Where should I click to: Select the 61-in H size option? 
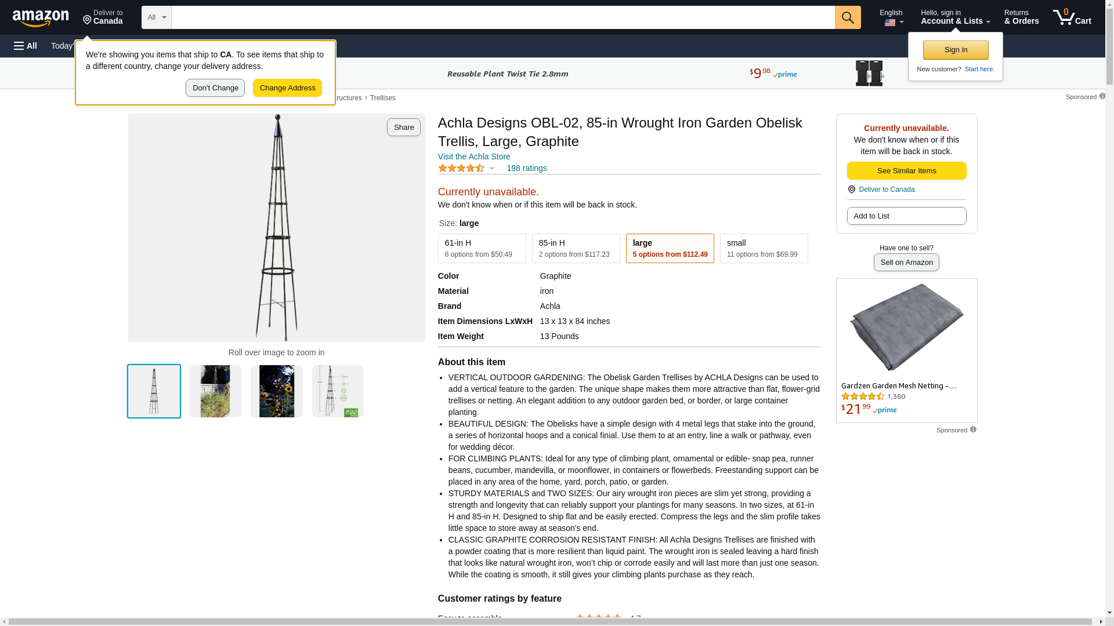[482, 248]
